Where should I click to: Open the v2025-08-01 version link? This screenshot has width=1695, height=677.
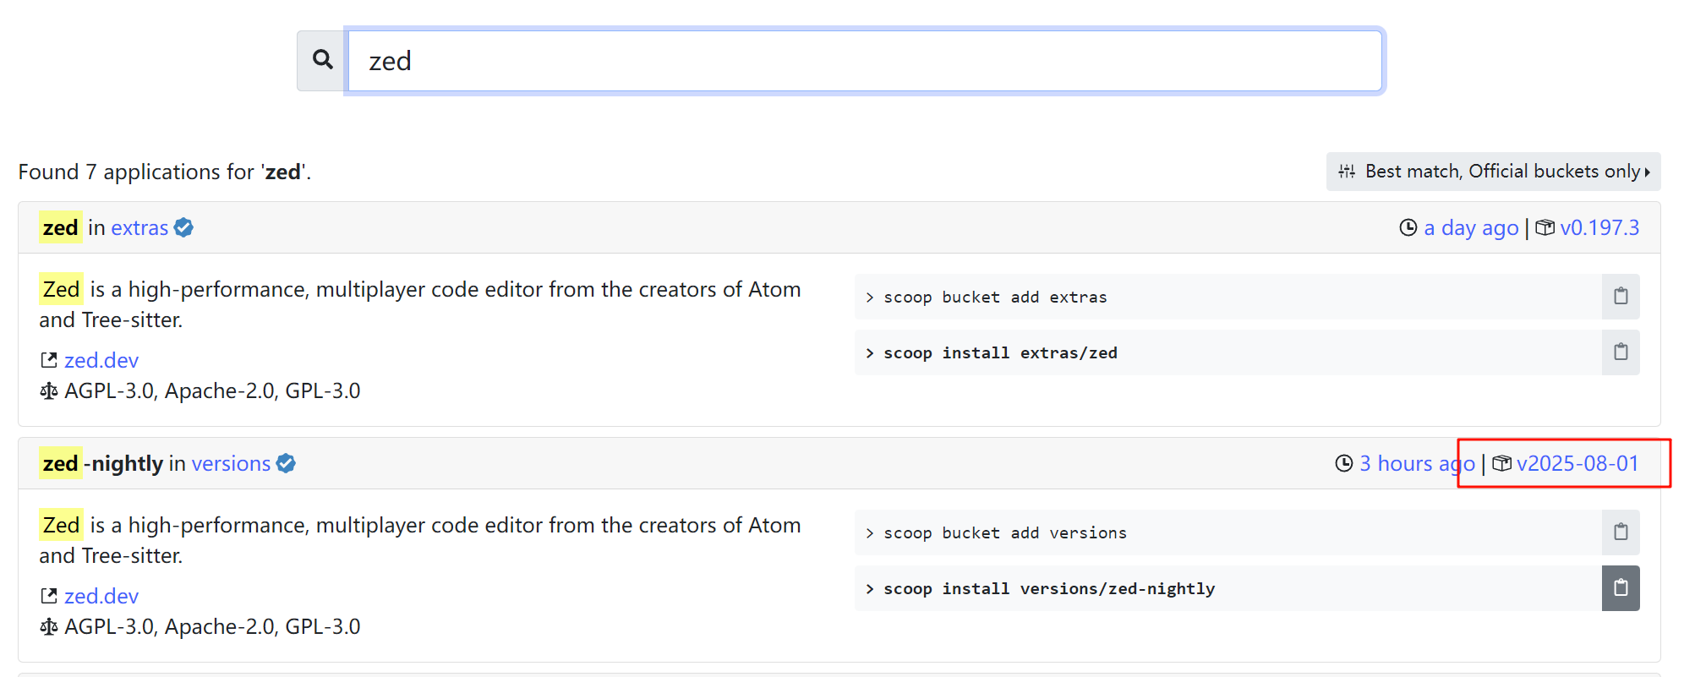1577,464
